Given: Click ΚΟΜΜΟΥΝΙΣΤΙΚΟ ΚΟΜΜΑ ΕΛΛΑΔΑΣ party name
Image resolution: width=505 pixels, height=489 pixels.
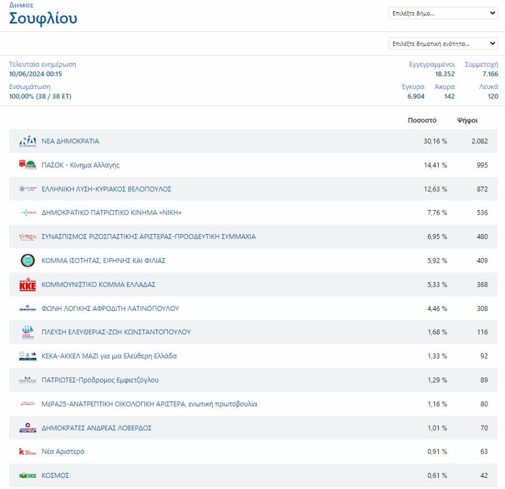Looking at the screenshot, I should click(98, 285).
